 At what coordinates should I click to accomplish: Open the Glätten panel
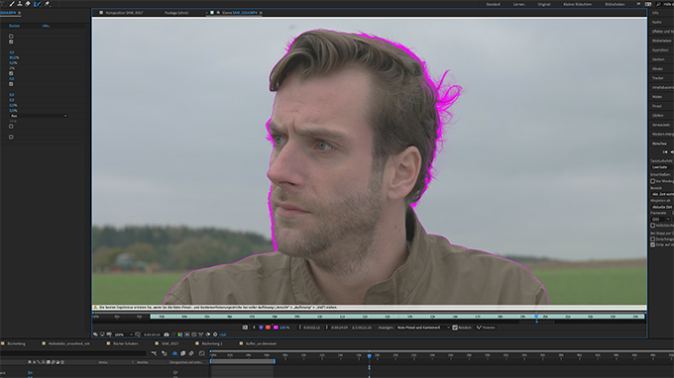(658, 116)
